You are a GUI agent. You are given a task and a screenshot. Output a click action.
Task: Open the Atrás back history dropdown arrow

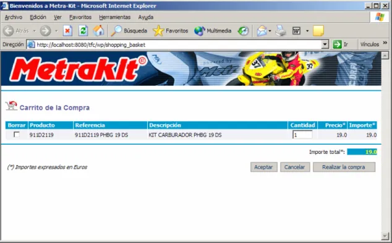pos(35,31)
